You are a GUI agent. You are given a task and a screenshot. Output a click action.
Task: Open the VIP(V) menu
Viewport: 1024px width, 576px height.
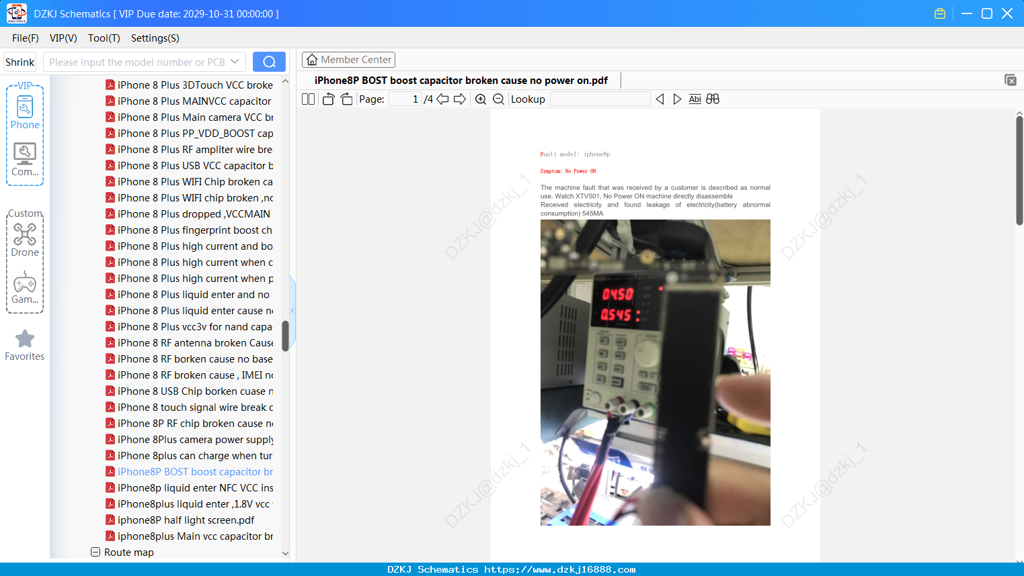[x=63, y=38]
